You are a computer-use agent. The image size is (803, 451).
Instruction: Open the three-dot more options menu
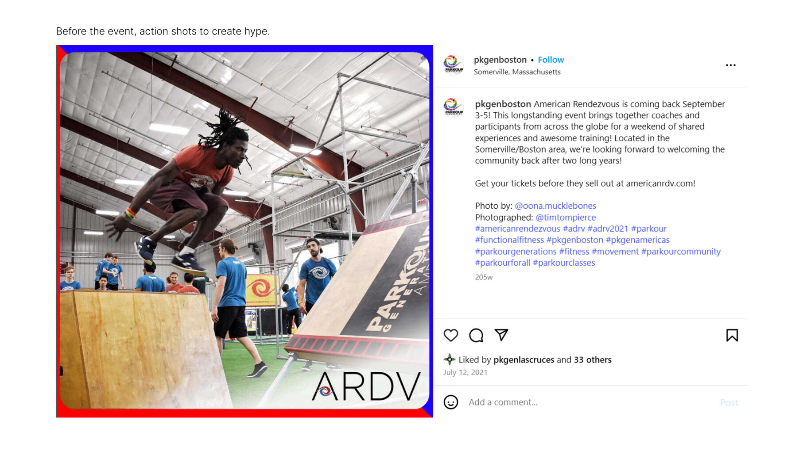[730, 65]
